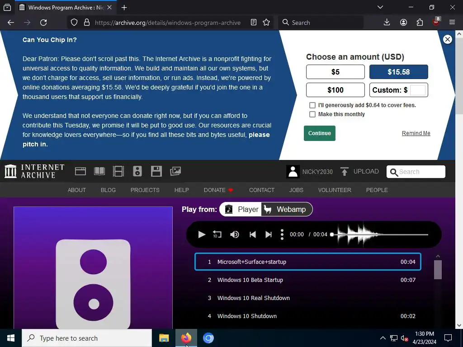
Task: Bookmark this page with star icon
Action: [x=266, y=23]
